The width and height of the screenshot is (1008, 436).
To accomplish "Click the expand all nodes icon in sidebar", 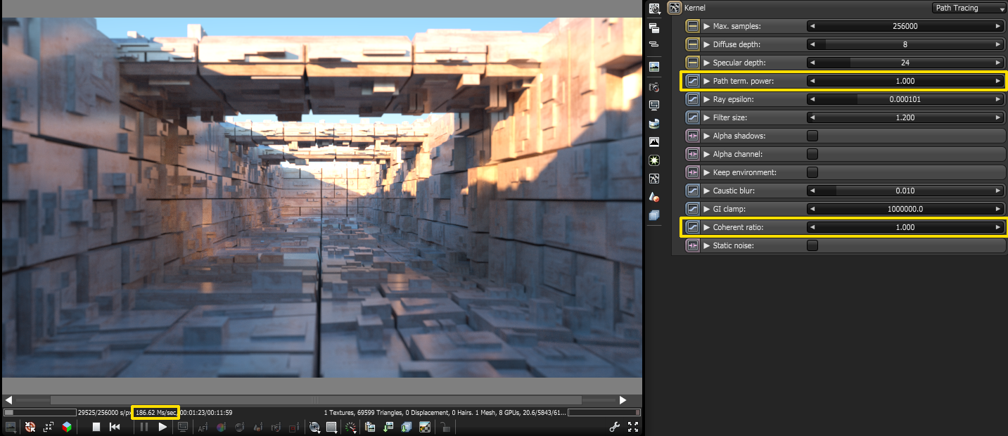I will [654, 28].
